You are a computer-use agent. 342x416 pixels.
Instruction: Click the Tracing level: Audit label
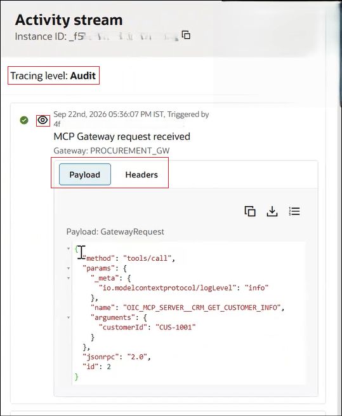point(53,76)
